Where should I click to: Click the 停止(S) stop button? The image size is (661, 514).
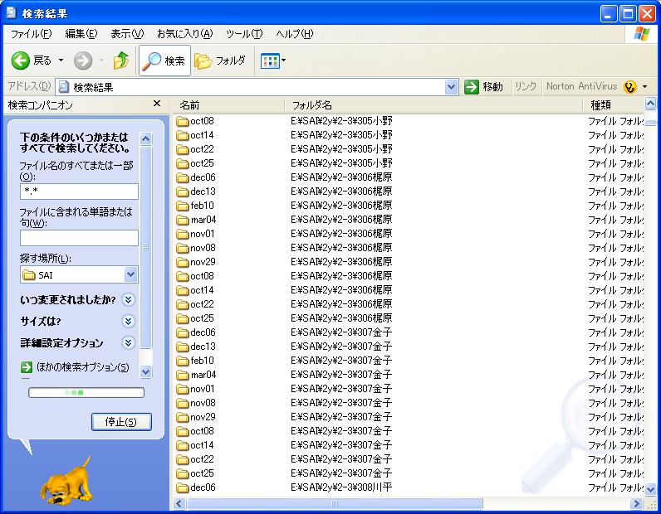[121, 422]
